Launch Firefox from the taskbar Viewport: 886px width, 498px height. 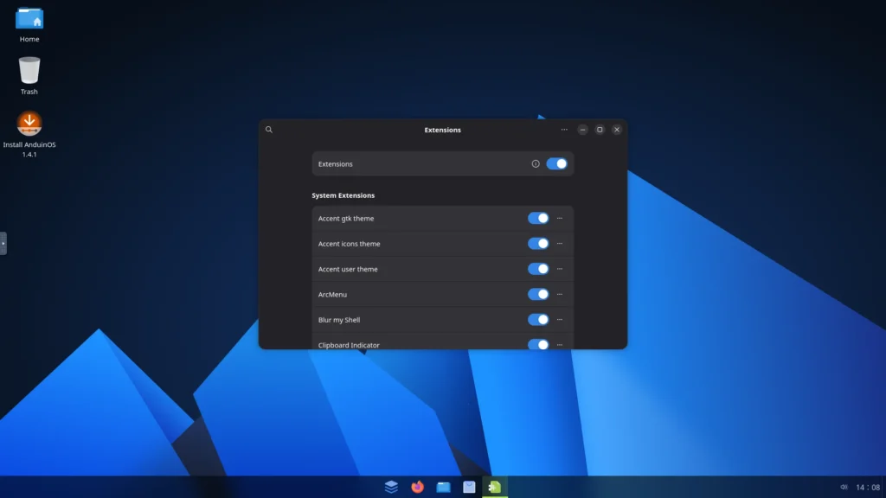coord(418,487)
